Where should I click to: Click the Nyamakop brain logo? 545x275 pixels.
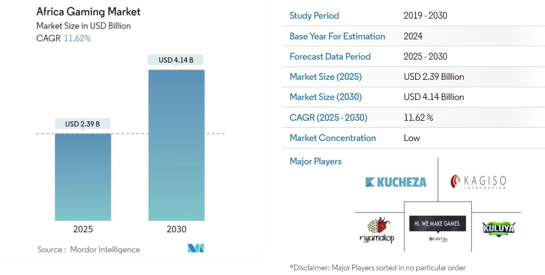point(377,230)
